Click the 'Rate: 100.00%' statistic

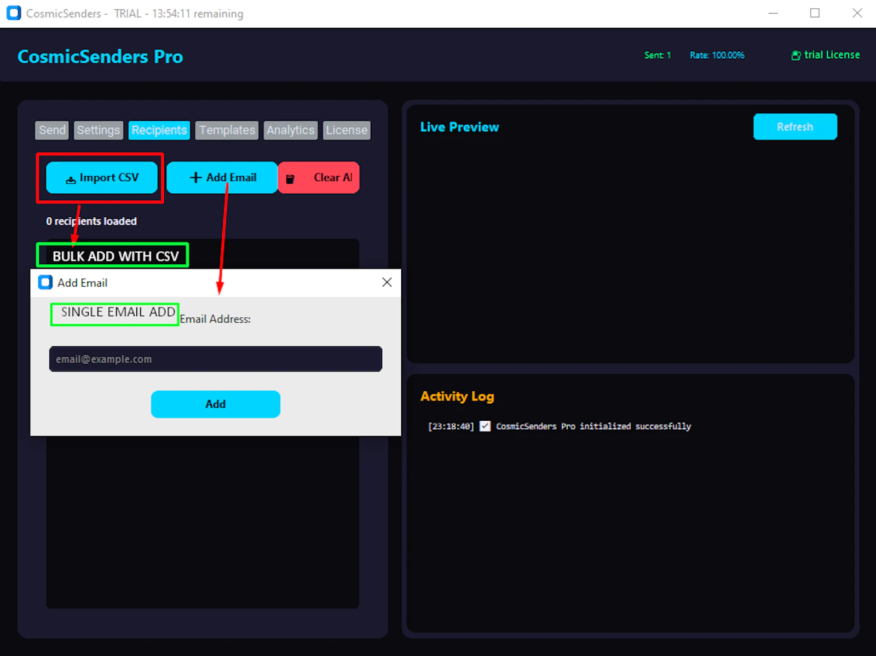[x=717, y=55]
